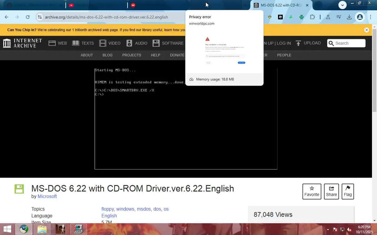Open the SOFTWARE section
The height and width of the screenshot is (235, 377).
pyautogui.click(x=168, y=43)
